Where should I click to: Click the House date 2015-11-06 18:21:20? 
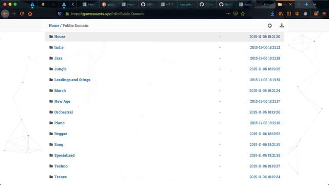pos(265,36)
